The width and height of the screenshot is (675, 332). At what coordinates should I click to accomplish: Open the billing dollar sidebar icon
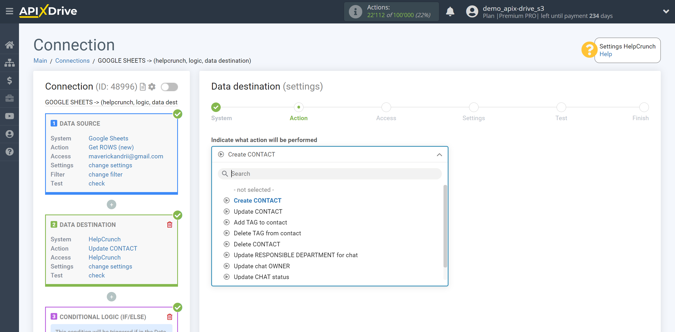click(x=9, y=80)
